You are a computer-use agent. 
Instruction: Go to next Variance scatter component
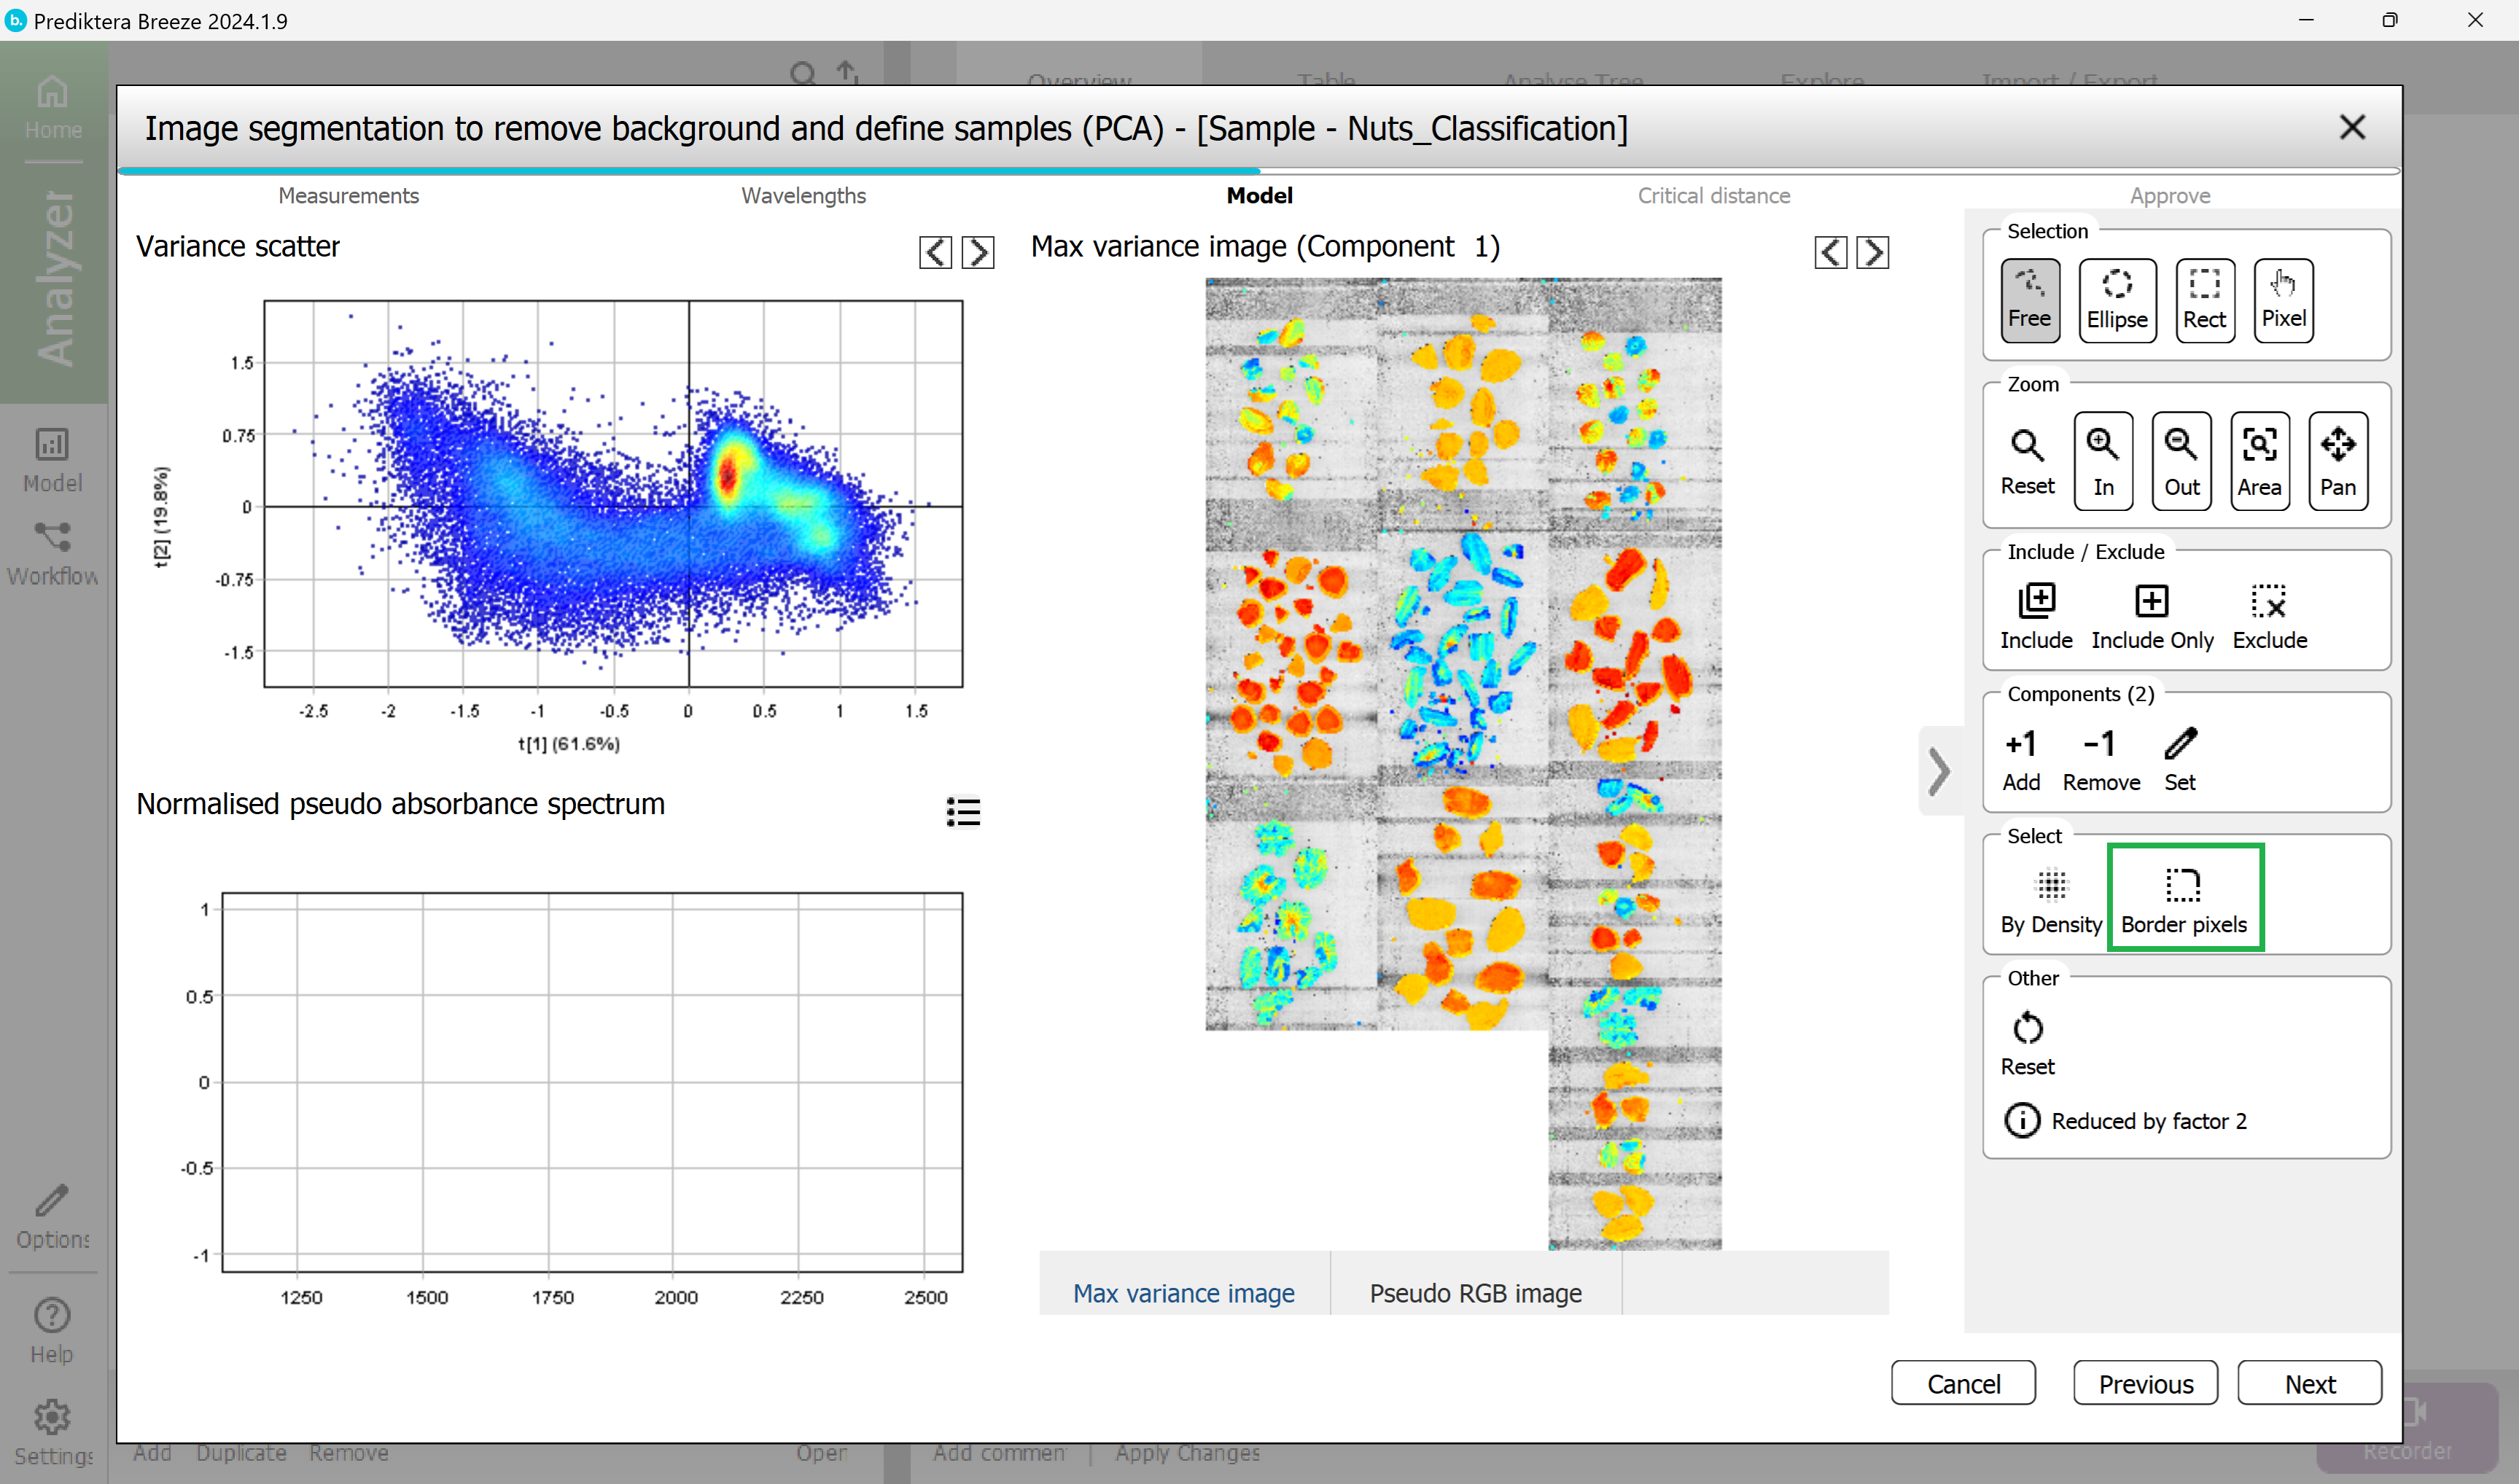point(977,252)
